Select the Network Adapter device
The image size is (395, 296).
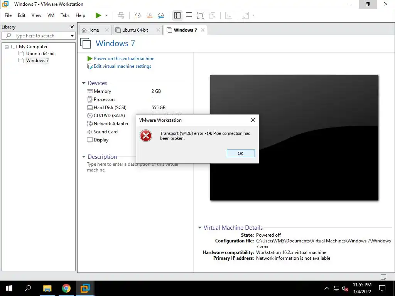point(111,124)
